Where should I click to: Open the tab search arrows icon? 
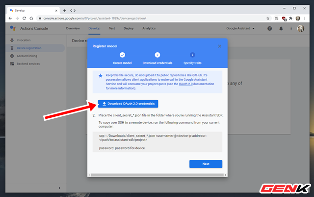pyautogui.click(x=73, y=11)
